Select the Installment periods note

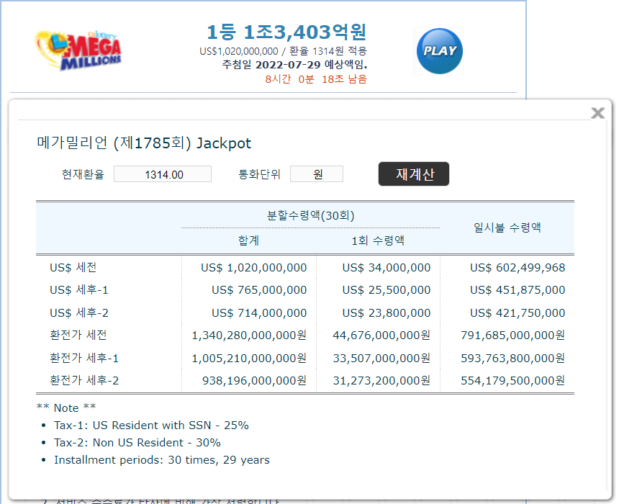(162, 460)
